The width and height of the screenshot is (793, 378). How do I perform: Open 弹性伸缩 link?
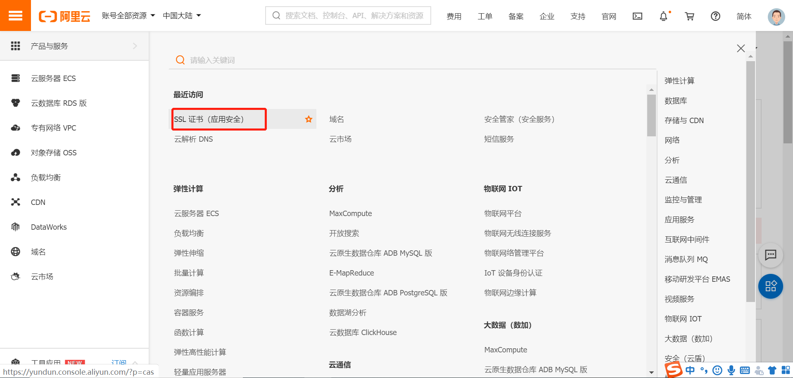[x=189, y=253]
